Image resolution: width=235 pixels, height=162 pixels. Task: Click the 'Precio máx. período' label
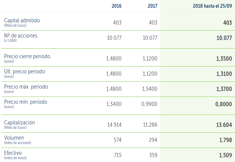point(26,87)
